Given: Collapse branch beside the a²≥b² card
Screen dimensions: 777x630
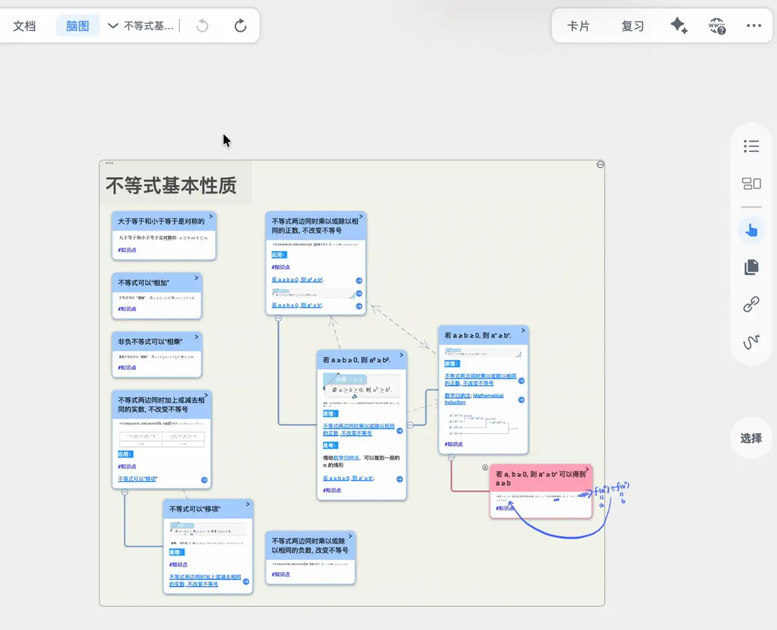Looking at the screenshot, I should [410, 425].
